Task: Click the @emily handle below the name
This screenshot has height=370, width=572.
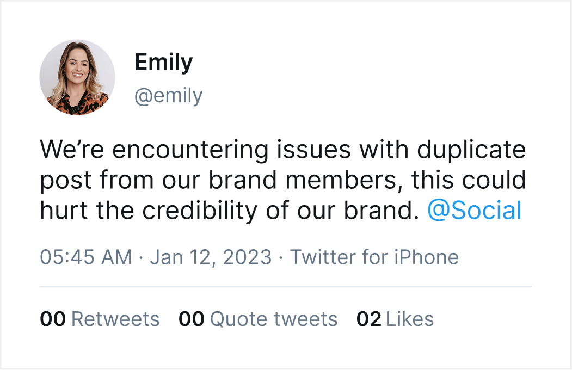Action: pos(168,96)
